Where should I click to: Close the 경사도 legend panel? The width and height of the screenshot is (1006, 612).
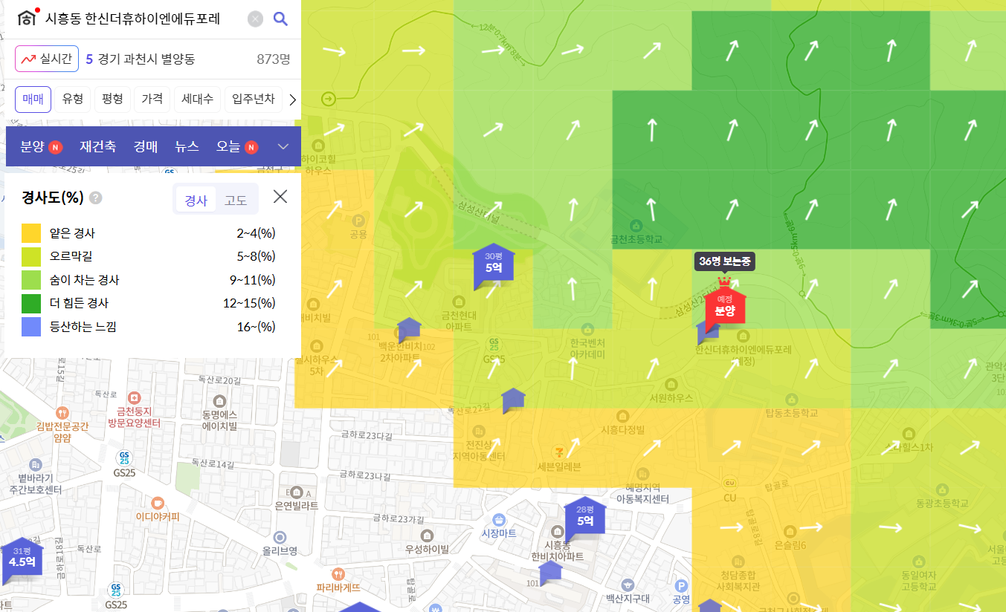tap(280, 196)
